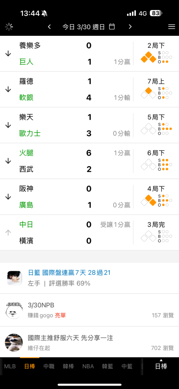Viewport: 179px width, 389px height.
Task: Tap base diamond indicator for 羅德 vs 軟銀
Action: tap(149, 93)
